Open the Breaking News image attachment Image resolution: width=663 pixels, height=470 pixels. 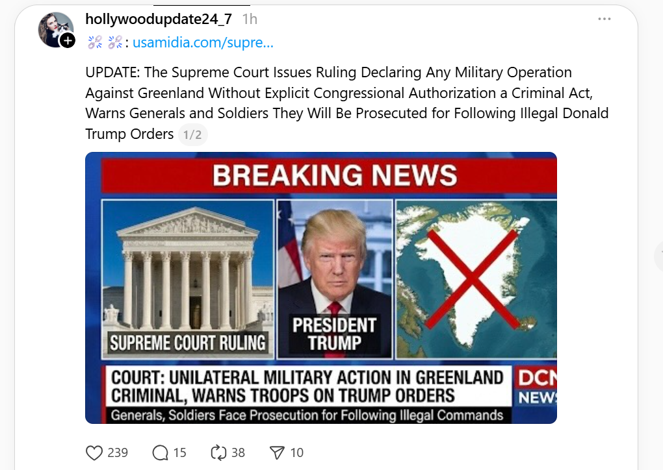click(321, 288)
